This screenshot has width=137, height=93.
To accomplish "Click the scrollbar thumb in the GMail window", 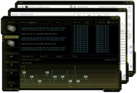I will click(x=131, y=52).
